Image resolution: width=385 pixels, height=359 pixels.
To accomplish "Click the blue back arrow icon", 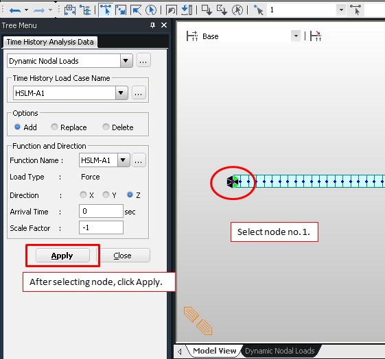I will pyautogui.click(x=15, y=10).
